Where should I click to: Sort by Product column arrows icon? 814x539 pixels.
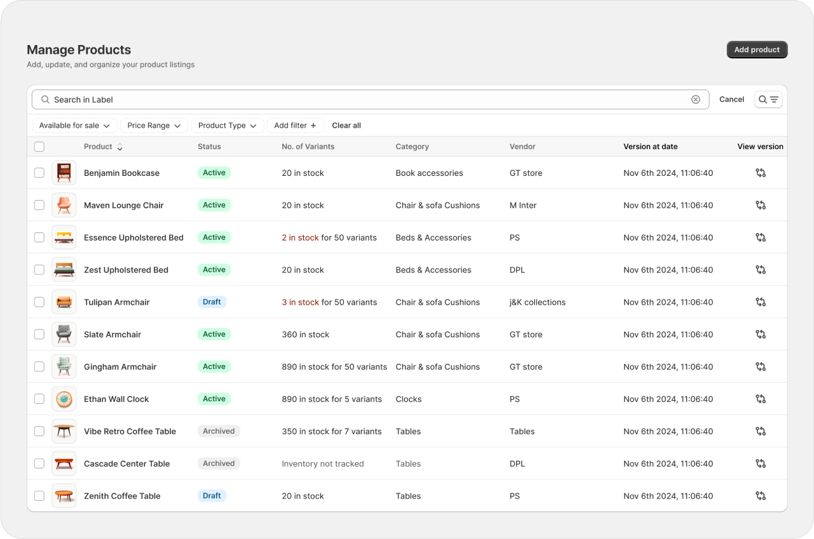pyautogui.click(x=119, y=147)
